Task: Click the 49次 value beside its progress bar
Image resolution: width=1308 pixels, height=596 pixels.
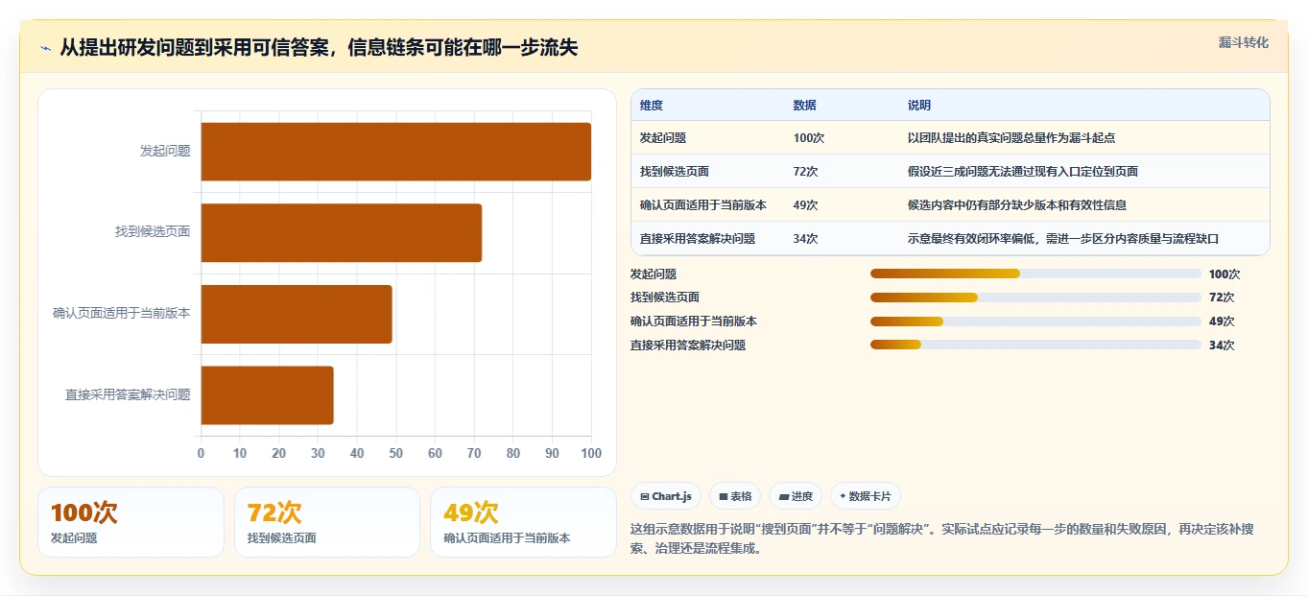Action: (1222, 322)
